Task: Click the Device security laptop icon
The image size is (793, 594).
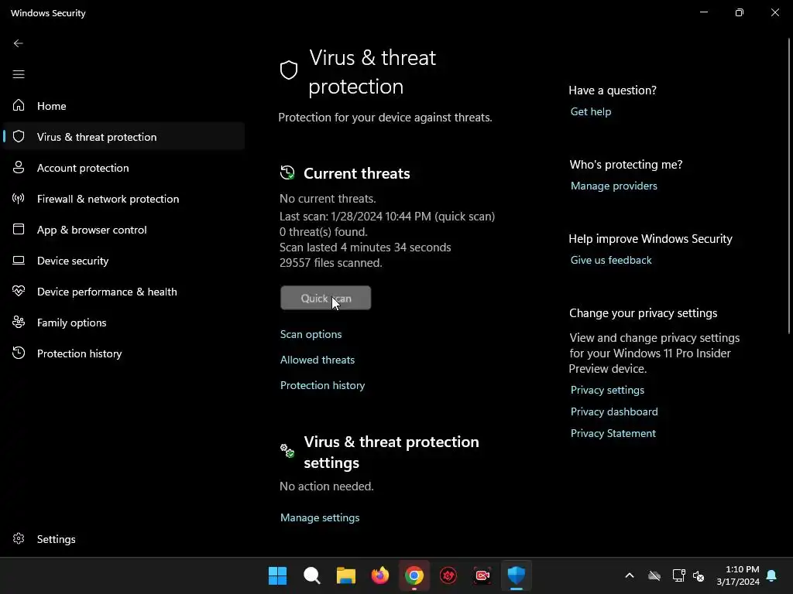Action: (19, 260)
